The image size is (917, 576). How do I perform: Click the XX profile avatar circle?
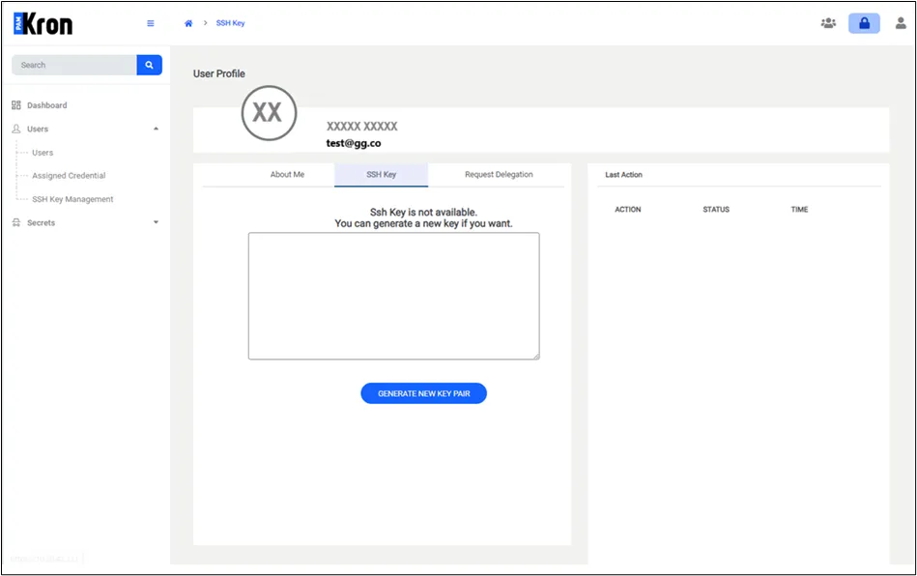coord(269,113)
